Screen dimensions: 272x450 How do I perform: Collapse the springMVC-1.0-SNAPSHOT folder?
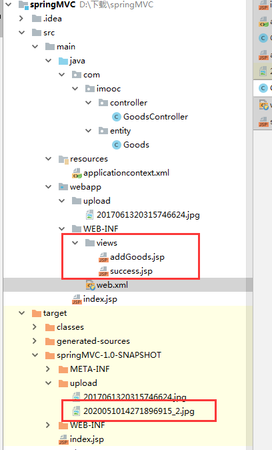pos(35,355)
